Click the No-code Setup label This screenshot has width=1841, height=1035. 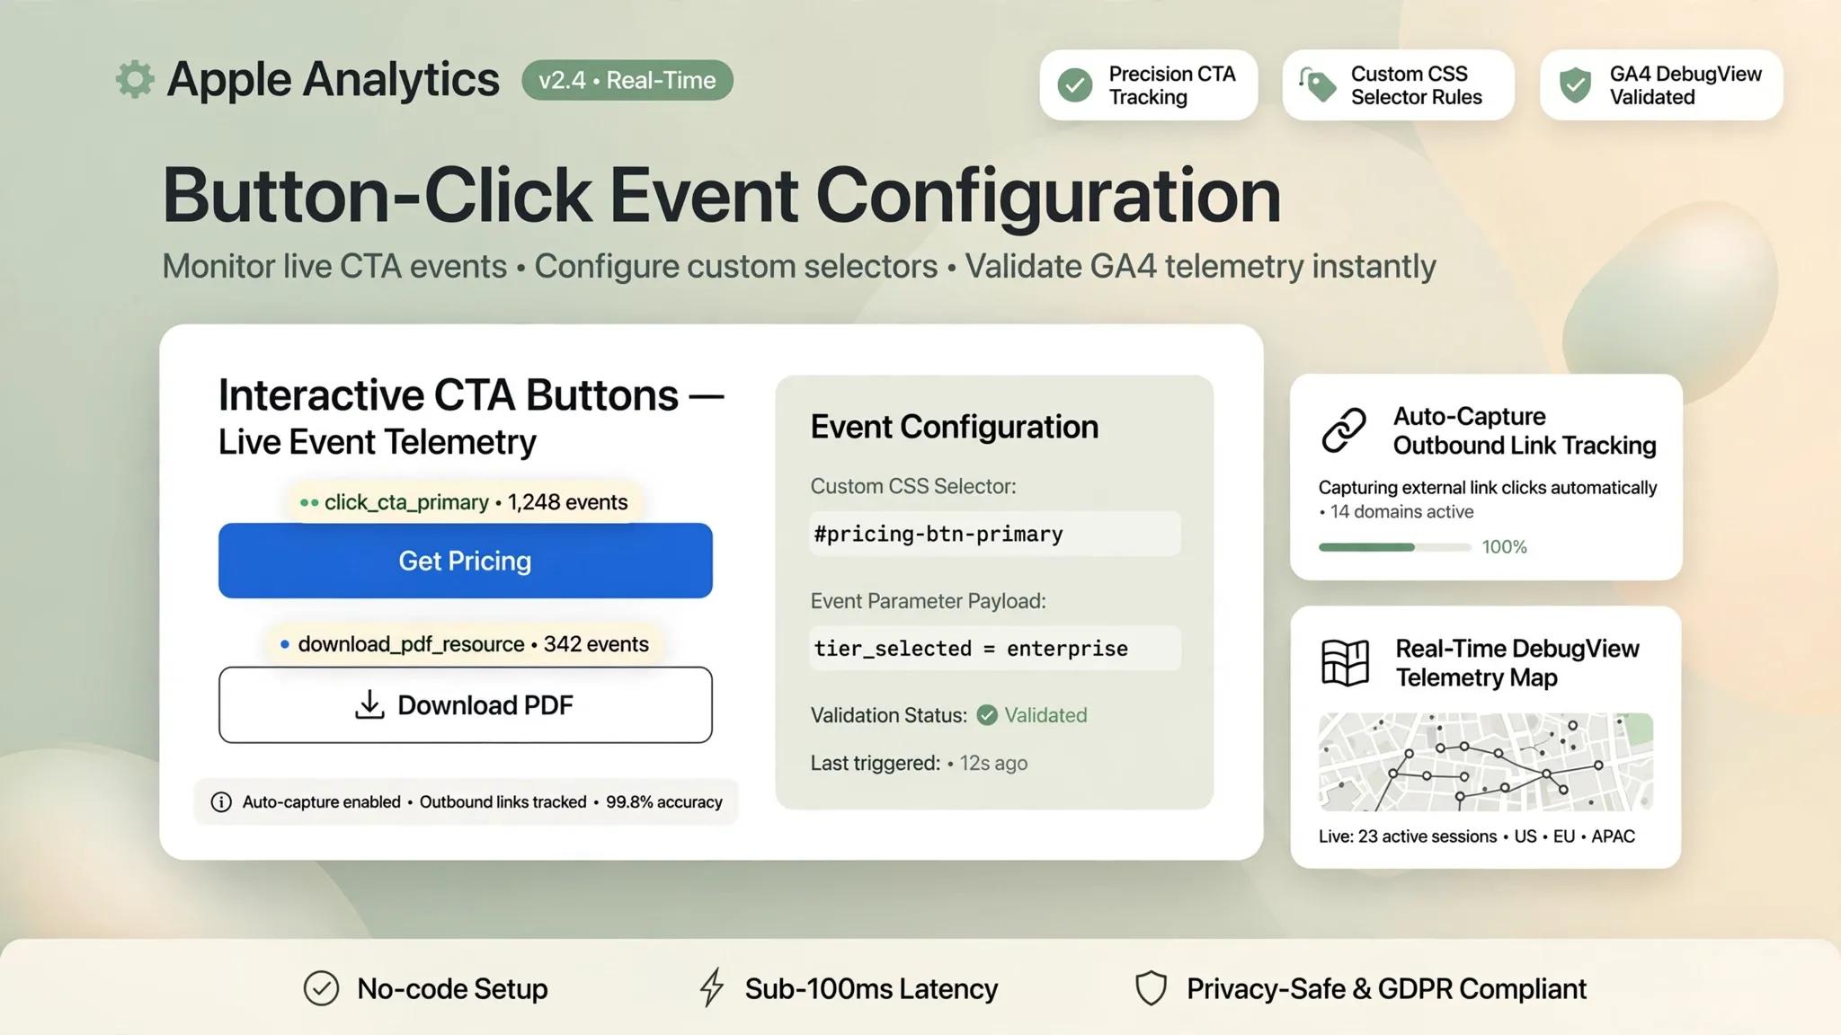[452, 988]
